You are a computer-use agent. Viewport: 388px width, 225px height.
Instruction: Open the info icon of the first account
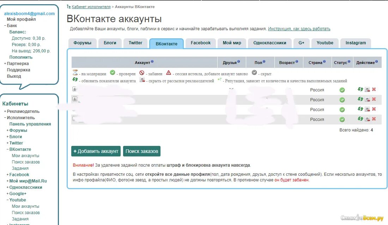[x=75, y=89]
